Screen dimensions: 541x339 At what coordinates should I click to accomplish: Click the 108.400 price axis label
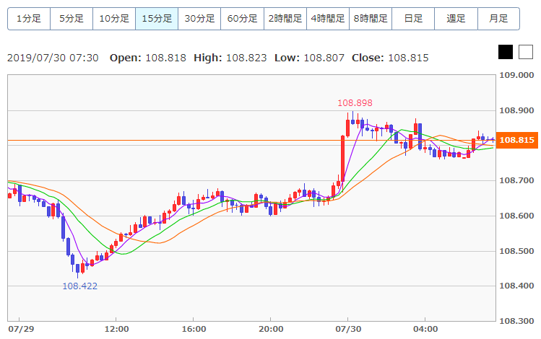516,286
